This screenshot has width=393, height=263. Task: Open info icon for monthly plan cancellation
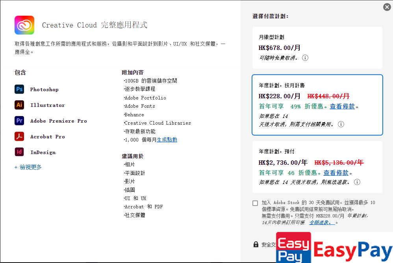coord(305,58)
